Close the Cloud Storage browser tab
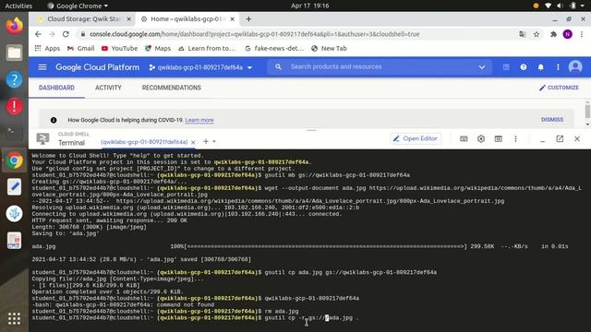Screen dimensions: 591x332 (129, 18)
